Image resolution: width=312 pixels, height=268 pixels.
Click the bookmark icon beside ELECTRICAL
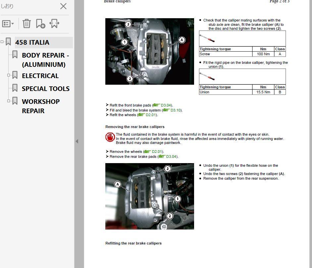coord(15,75)
